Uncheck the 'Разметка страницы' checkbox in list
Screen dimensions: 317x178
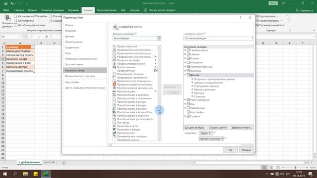pyautogui.click(x=188, y=67)
